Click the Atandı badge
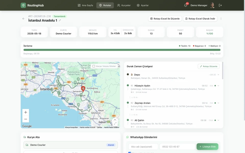245x153 pixels. (x=111, y=145)
